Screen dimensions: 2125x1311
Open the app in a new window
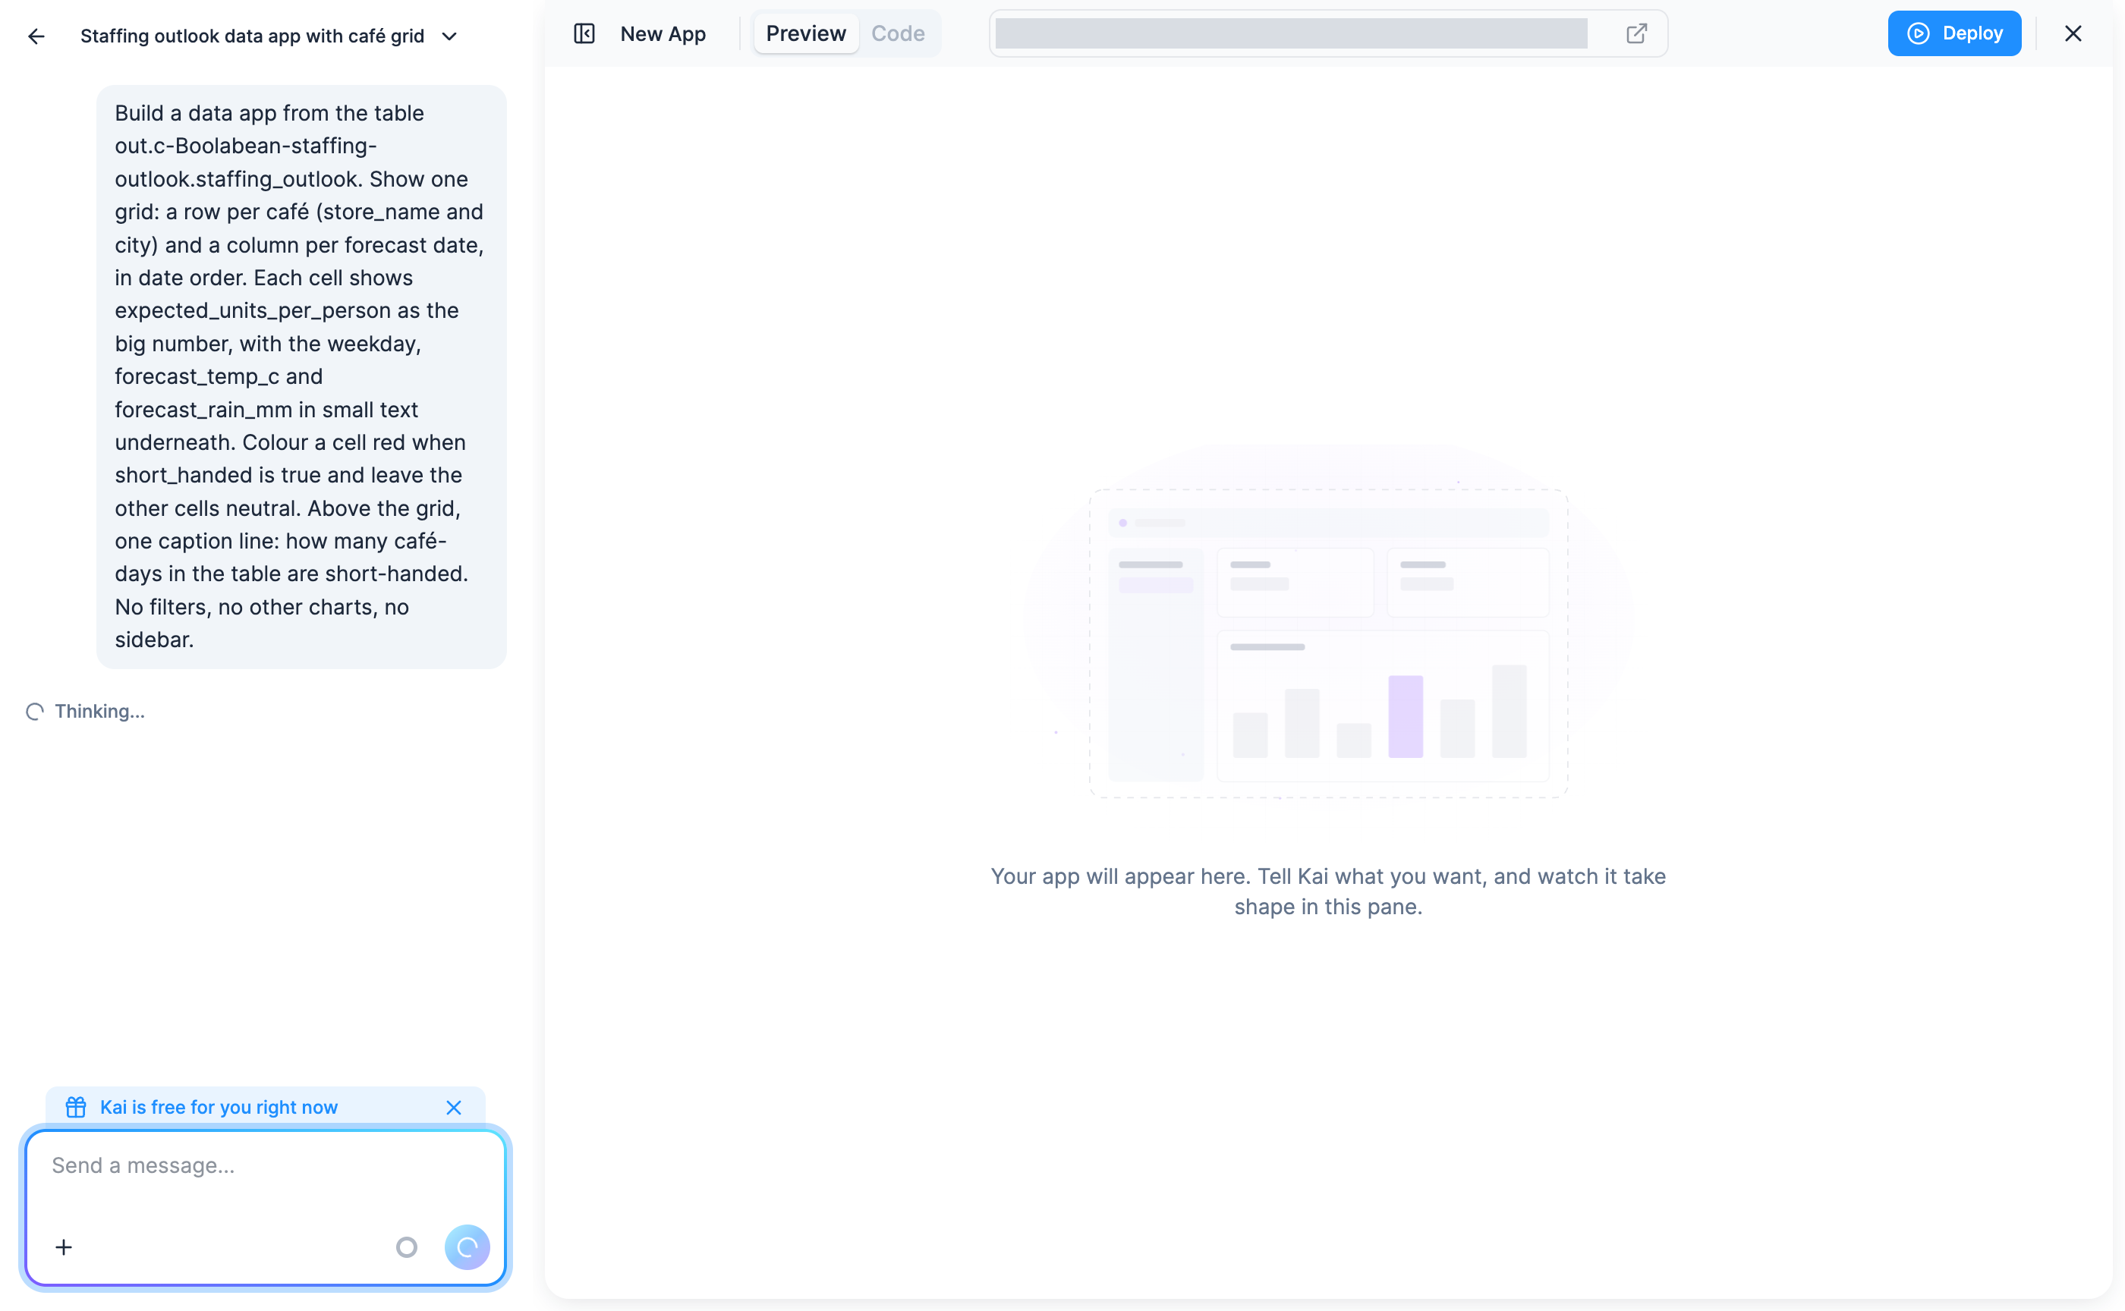1635,34
